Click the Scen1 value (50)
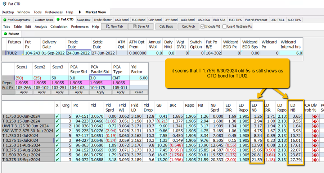 (23, 78)
